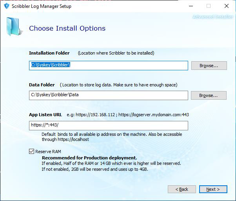
Task: Click the Scribbler Log Manager Setup title text
Action: (x=42, y=6)
